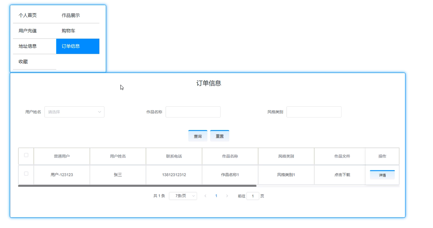This screenshot has height=228, width=433.
Task: Click the 查询 button
Action: pyautogui.click(x=198, y=136)
